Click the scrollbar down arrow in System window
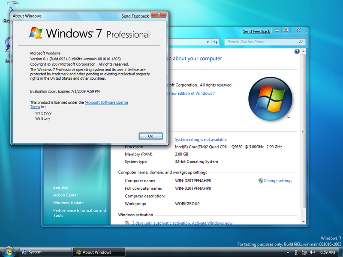The height and width of the screenshot is (257, 343). coord(304,222)
